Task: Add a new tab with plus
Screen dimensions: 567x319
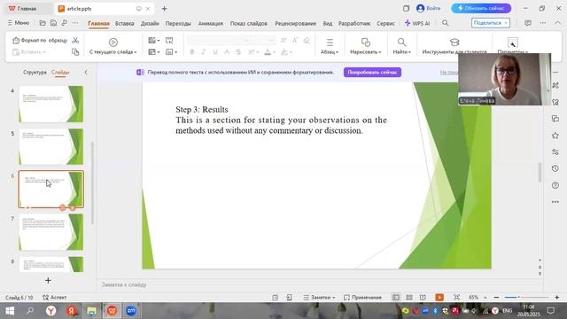Action: (x=164, y=8)
